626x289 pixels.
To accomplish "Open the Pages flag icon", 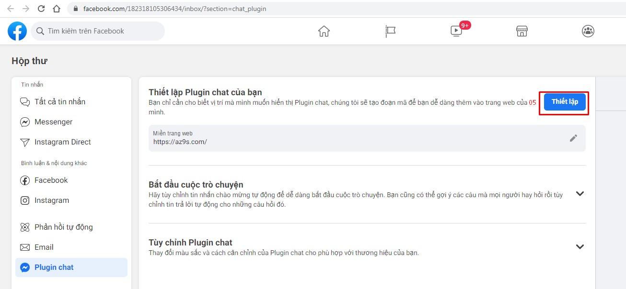I will click(x=390, y=31).
